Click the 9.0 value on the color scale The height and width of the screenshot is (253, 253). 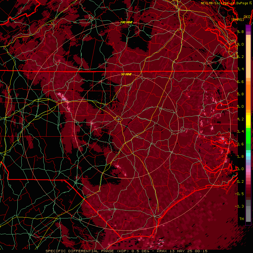240,44
